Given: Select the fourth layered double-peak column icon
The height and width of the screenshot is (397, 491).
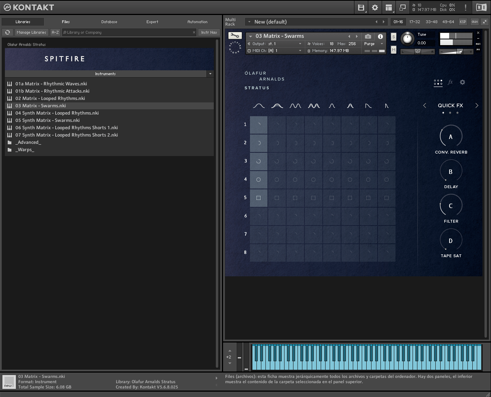Looking at the screenshot, I should pyautogui.click(x=313, y=106).
